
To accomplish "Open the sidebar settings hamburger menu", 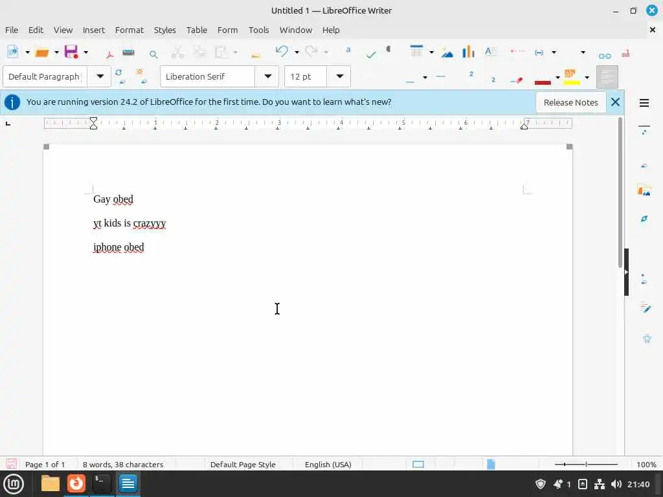I will [x=644, y=103].
